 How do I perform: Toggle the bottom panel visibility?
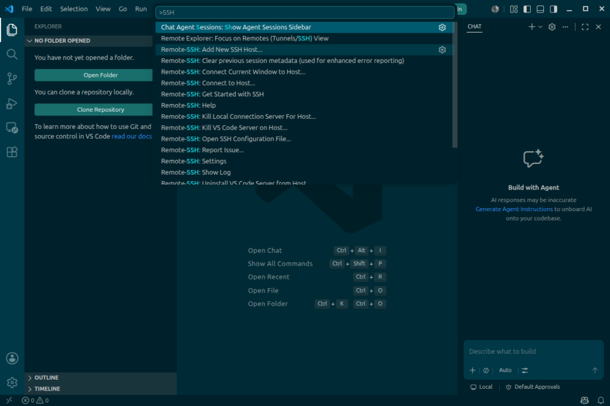[x=540, y=9]
